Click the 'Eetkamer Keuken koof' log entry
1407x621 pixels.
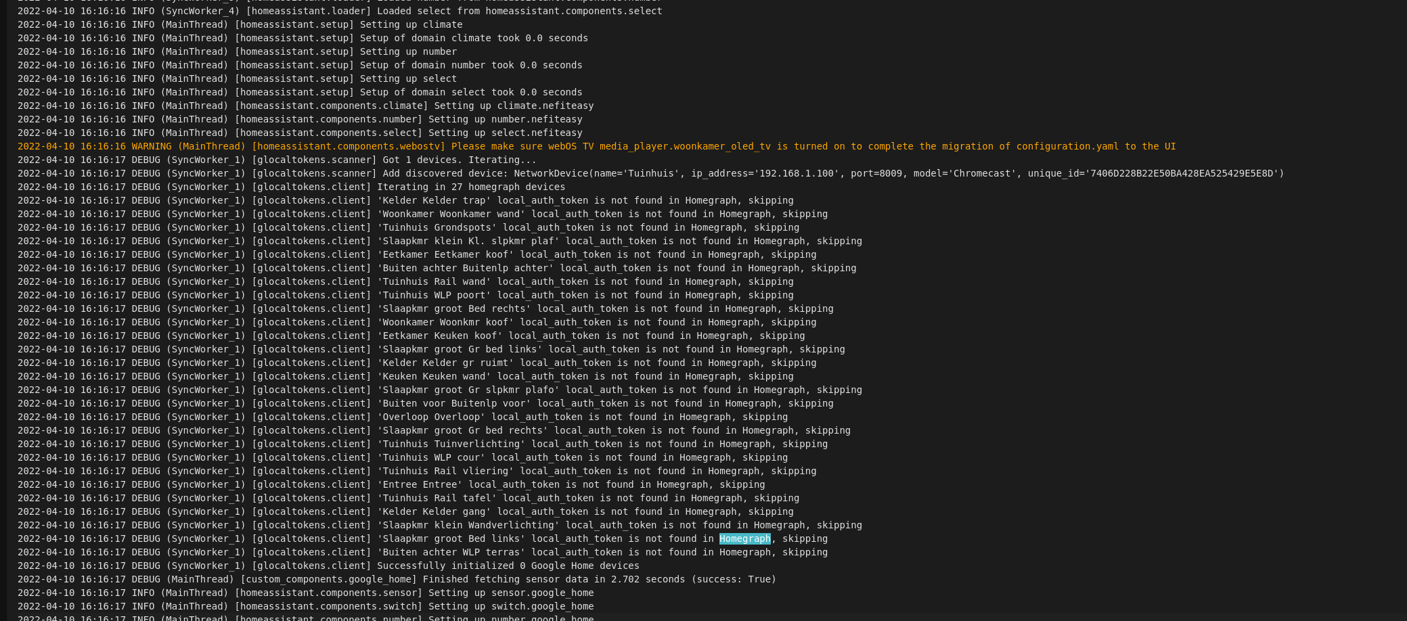411,336
